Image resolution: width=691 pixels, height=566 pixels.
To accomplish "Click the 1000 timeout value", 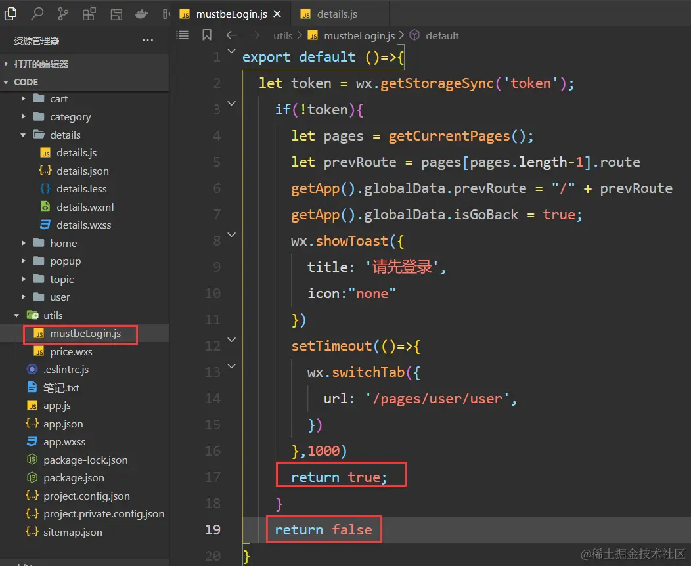I will pos(323,451).
